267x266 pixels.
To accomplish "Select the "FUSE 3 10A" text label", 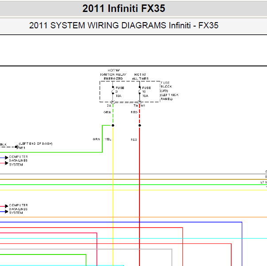I will 120,92.
